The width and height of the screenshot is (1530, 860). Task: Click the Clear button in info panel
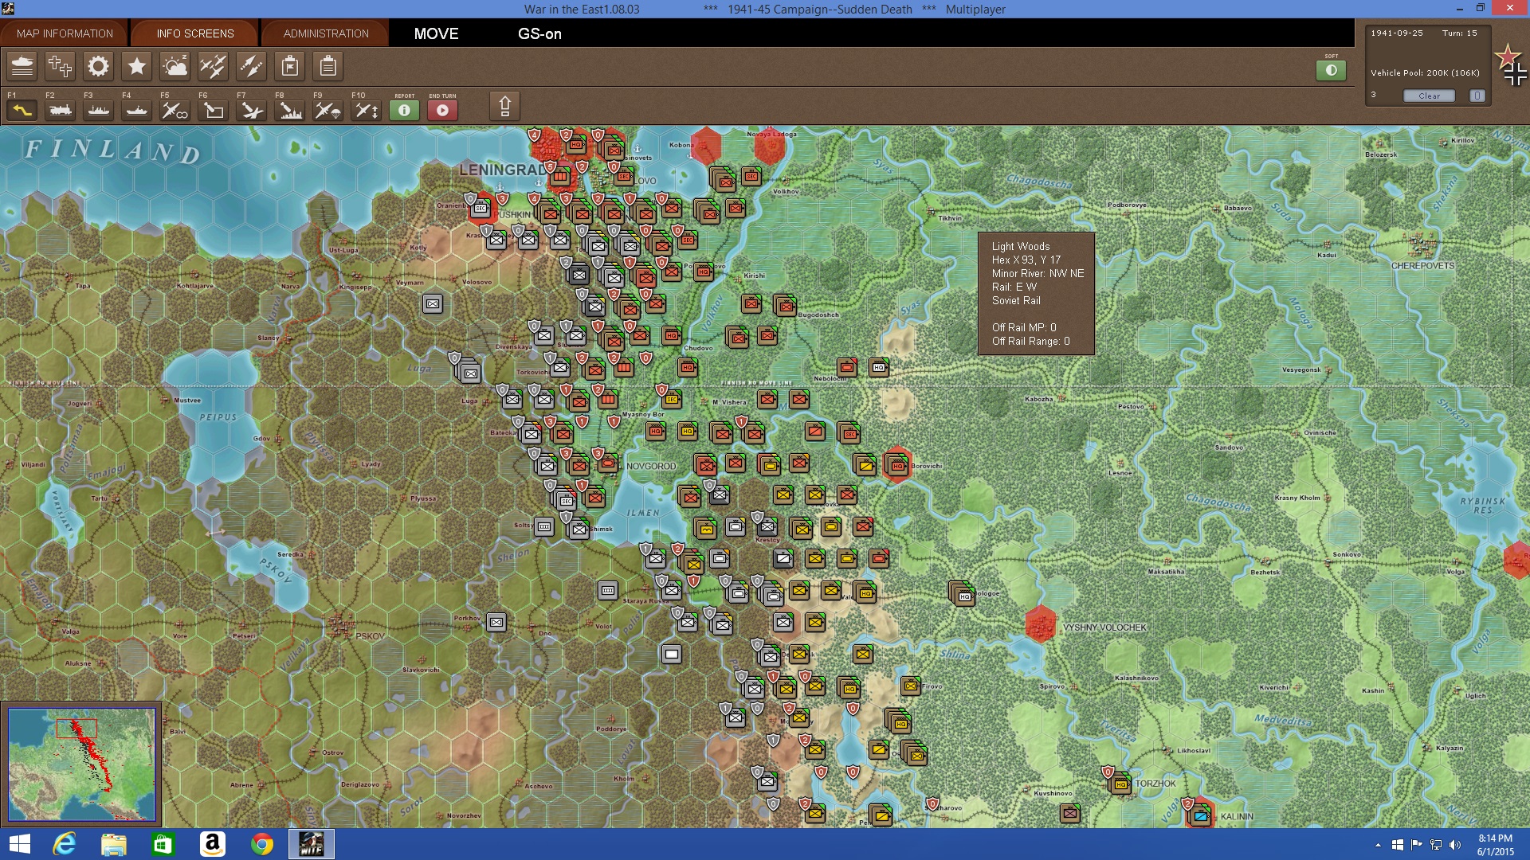(x=1429, y=96)
